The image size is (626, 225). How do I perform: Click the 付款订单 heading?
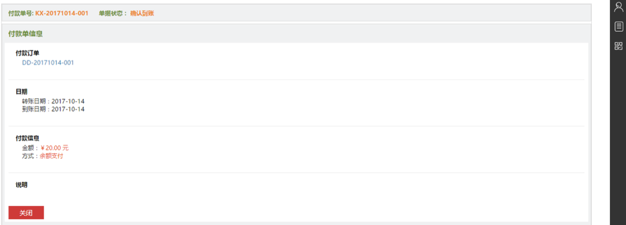(x=27, y=53)
